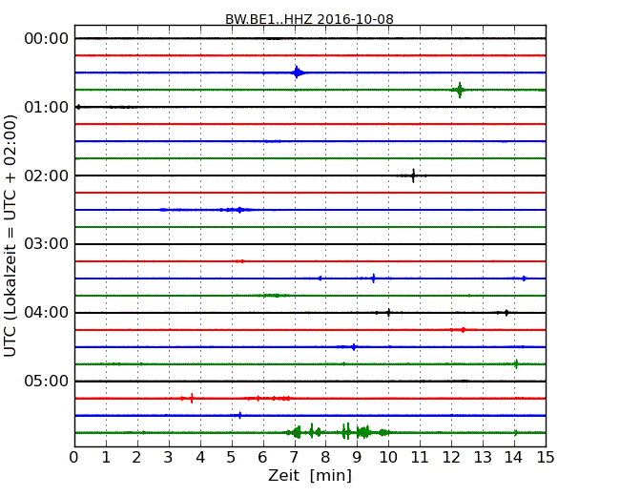Click x-axis tick label 2

point(136,457)
